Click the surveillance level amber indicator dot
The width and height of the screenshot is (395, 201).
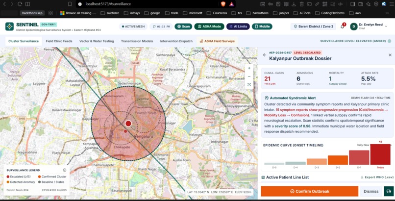390,41
